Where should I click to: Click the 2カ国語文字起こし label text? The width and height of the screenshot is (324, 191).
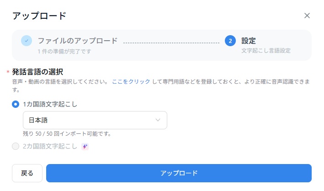[50, 146]
